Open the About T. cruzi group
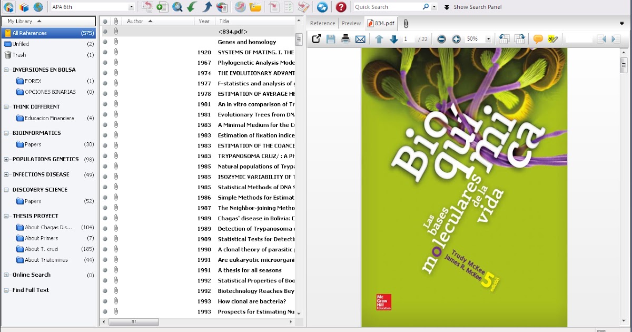 click(55, 249)
